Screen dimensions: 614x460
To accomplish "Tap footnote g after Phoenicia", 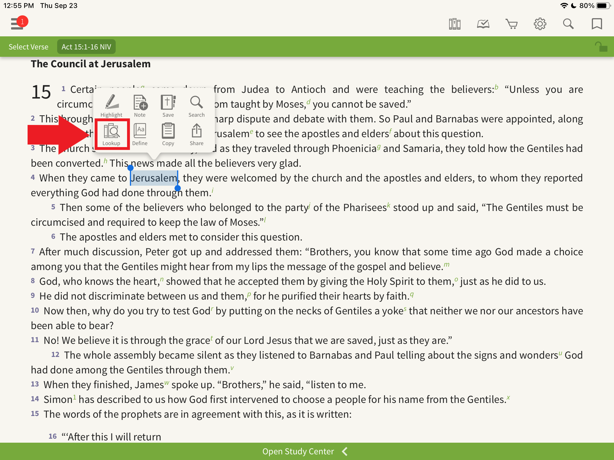I will (379, 147).
